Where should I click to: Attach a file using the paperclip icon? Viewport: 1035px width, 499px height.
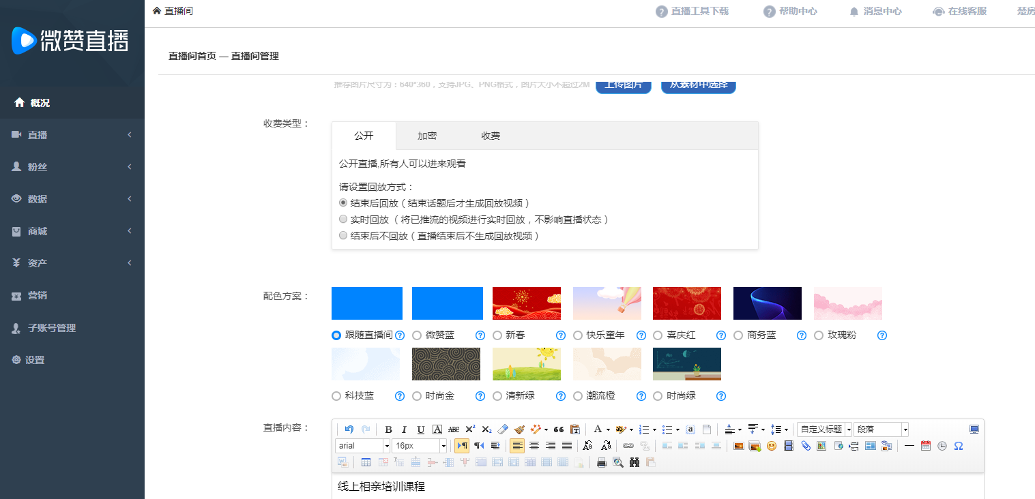tap(806, 446)
